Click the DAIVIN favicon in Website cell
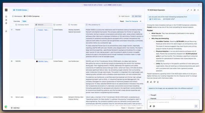This screenshot has height=113, width=205. pos(37,61)
